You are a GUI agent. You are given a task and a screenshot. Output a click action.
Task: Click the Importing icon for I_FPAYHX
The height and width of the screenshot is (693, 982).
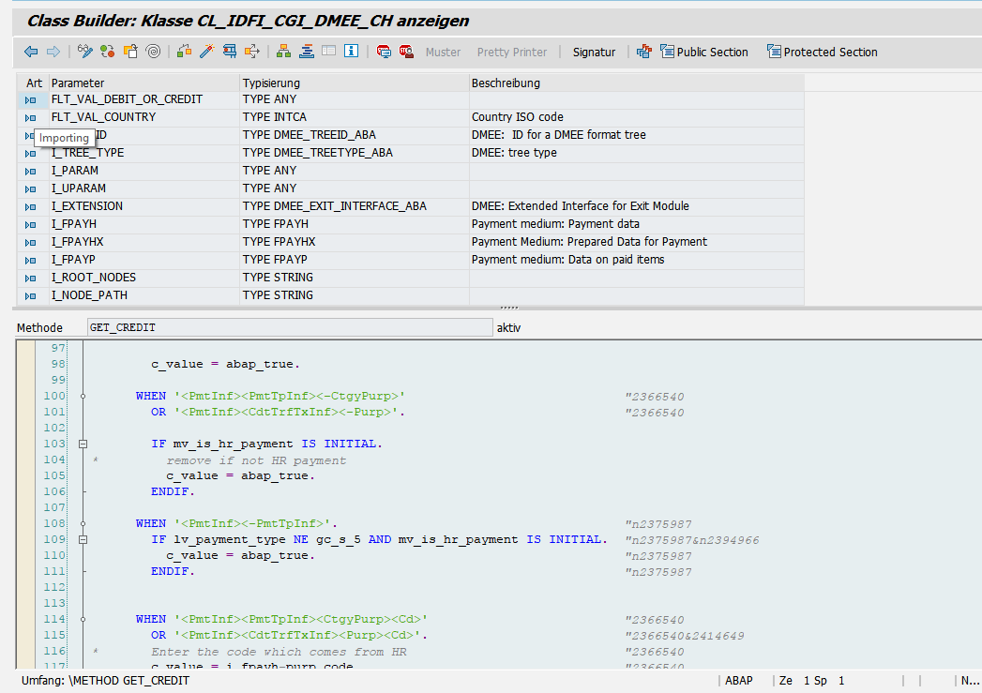pyautogui.click(x=30, y=242)
